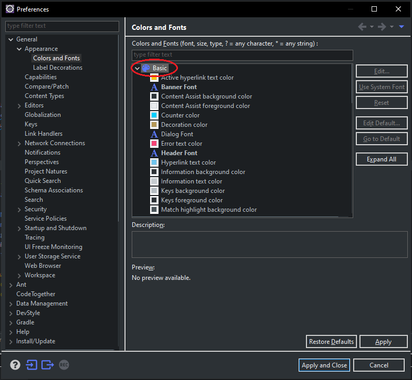The width and height of the screenshot is (412, 380).
Task: Collapse the Basic category
Action: [137, 68]
